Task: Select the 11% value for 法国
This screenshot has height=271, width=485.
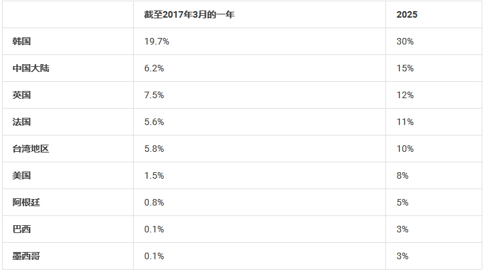Action: (x=405, y=122)
